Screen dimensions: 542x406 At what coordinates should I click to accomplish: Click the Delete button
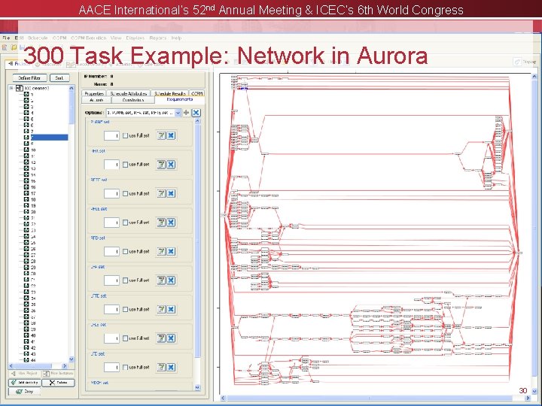(59, 383)
